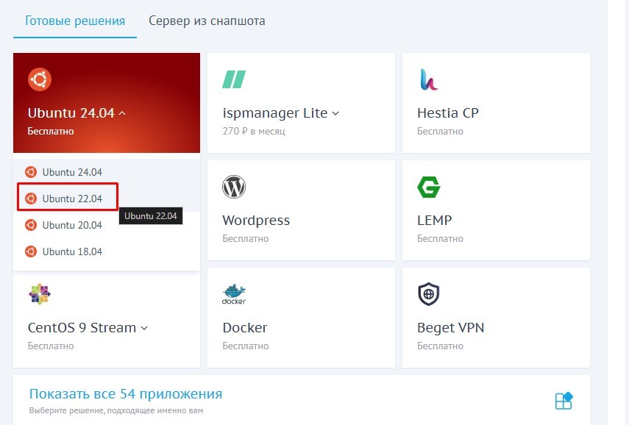
Task: Click the Ubuntu 18.04 list item icon
Action: pyautogui.click(x=31, y=251)
